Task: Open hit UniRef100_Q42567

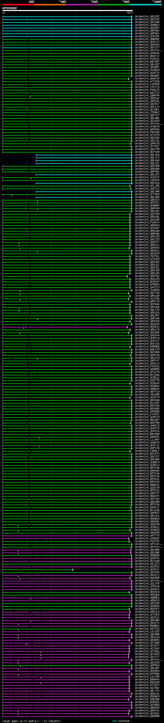Action: [147, 28]
